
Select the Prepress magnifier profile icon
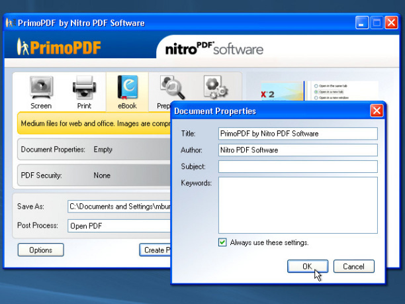pyautogui.click(x=172, y=87)
